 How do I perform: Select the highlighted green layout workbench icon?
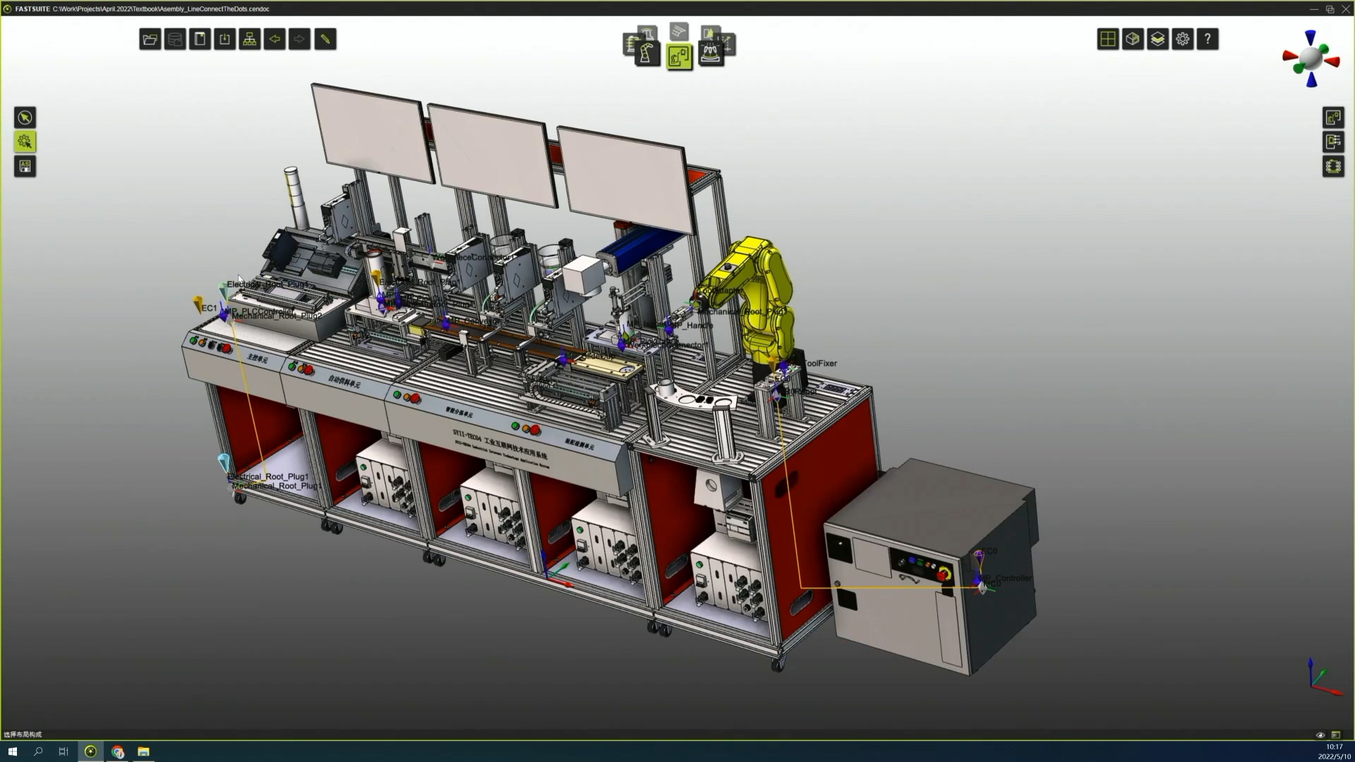pos(679,57)
